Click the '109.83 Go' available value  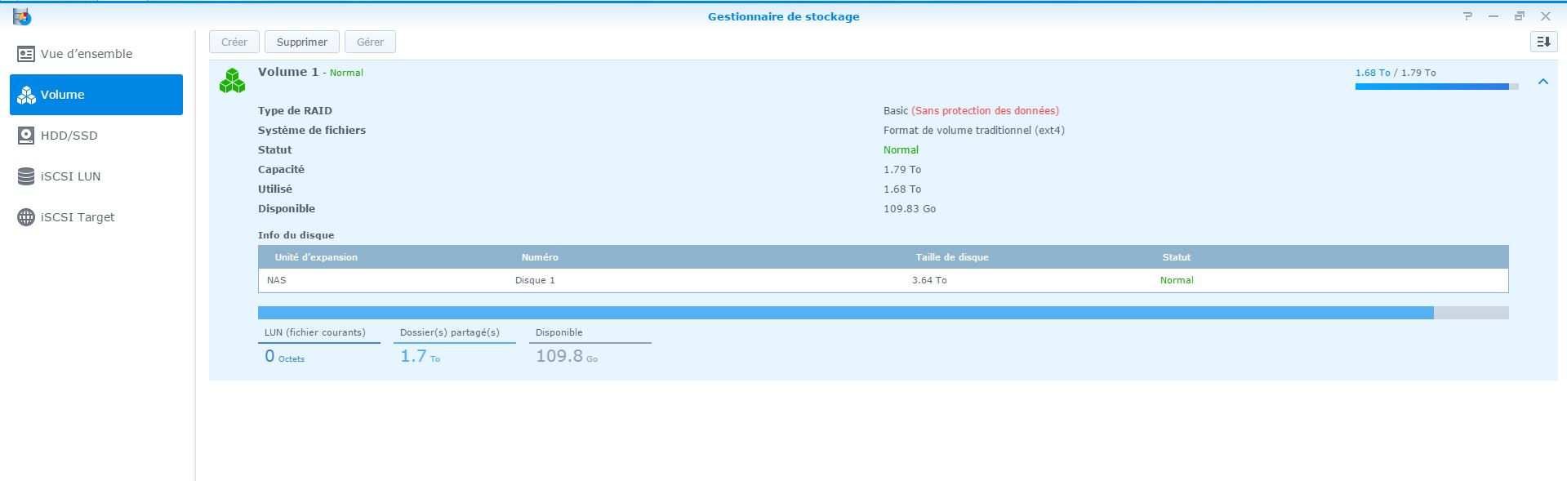coord(910,209)
